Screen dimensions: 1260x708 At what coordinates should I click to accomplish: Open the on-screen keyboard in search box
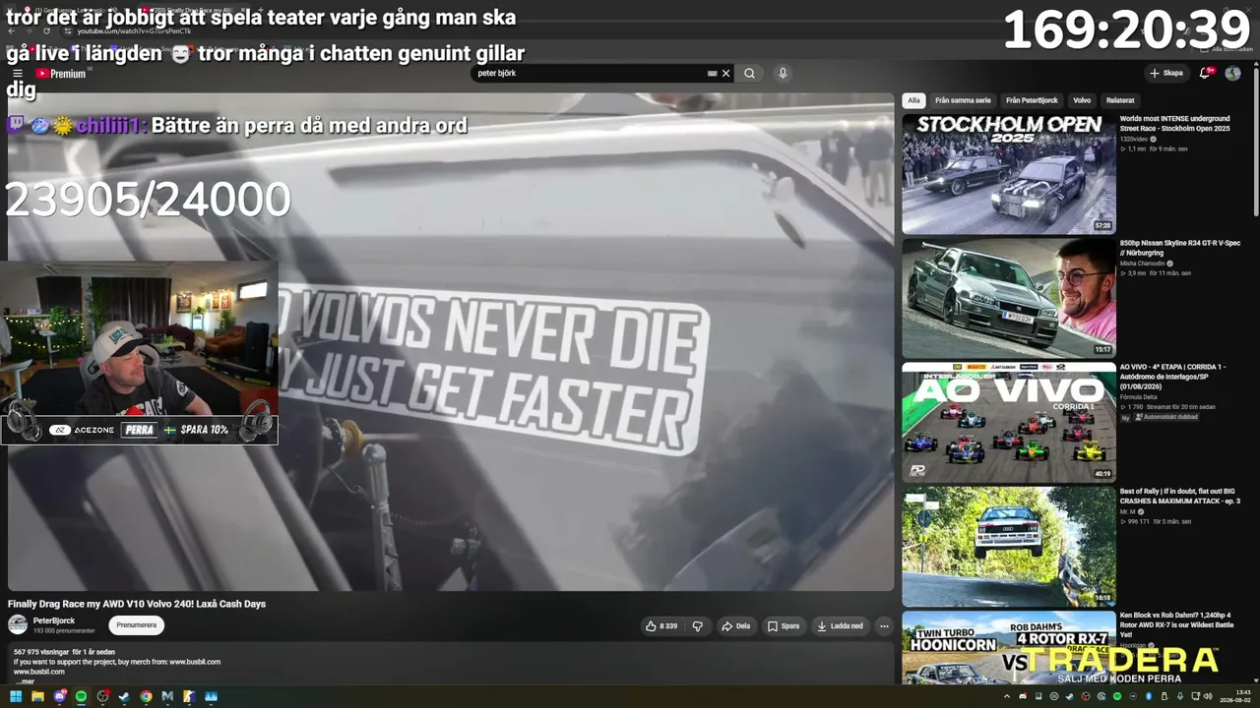(x=712, y=74)
